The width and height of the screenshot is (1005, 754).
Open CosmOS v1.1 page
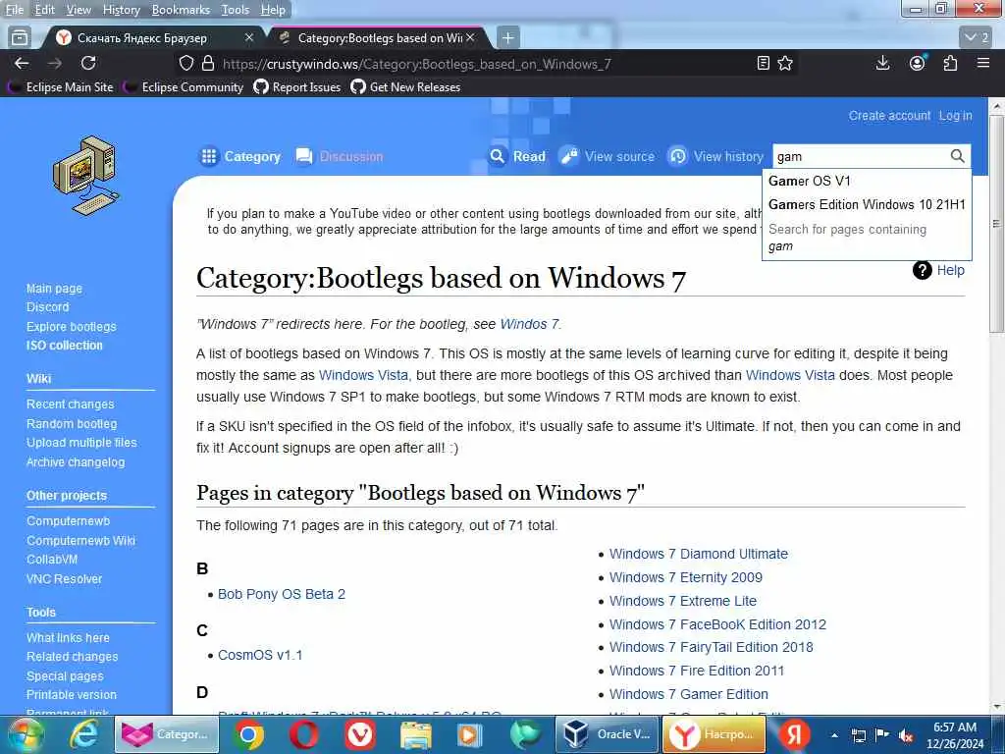click(x=259, y=655)
